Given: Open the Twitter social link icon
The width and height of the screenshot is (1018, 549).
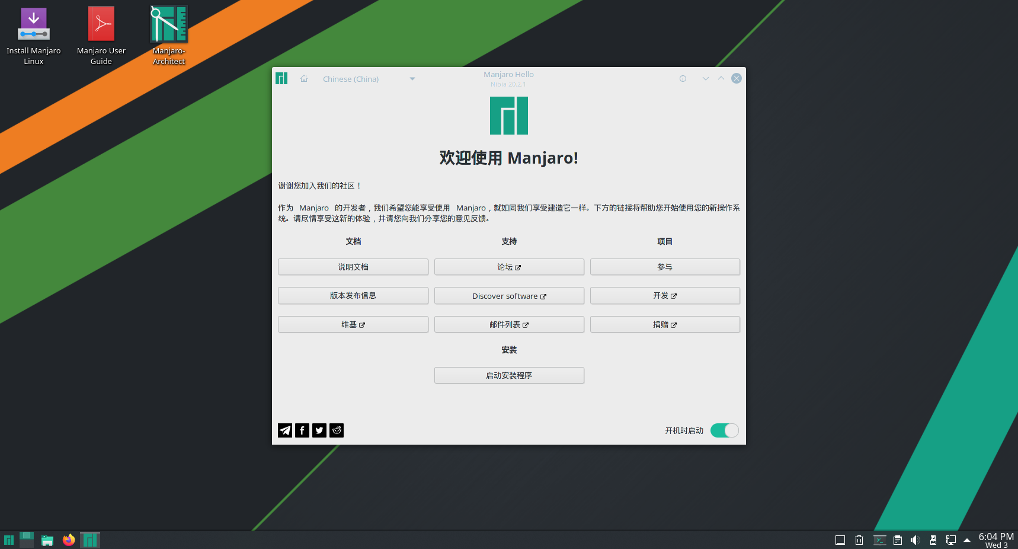Looking at the screenshot, I should pyautogui.click(x=319, y=430).
